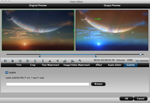Viewport: 150px width, 103px height.
Task: Browse for a subtitle file
Action: click(x=98, y=84)
